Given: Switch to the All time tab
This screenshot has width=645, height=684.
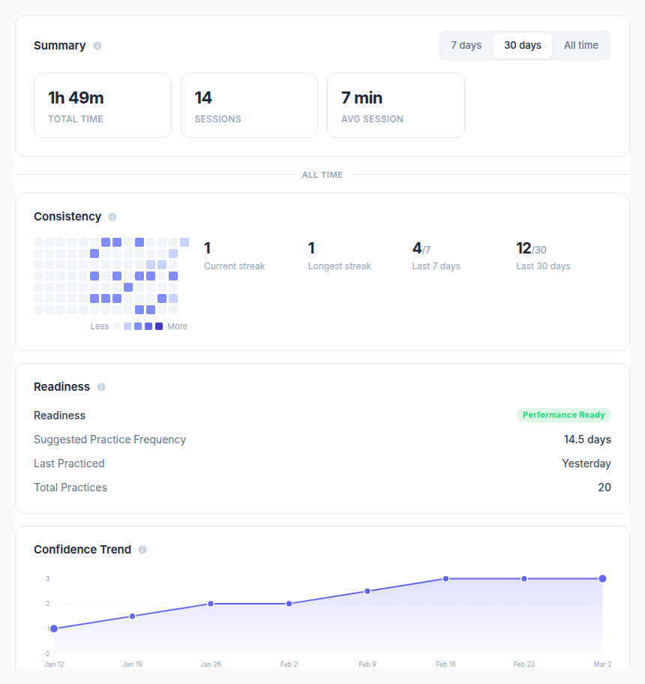Looking at the screenshot, I should click(x=581, y=45).
